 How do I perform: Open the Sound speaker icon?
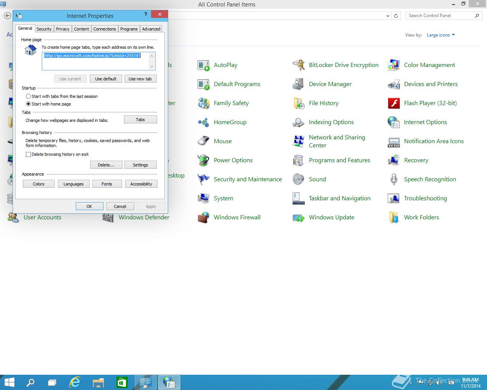click(x=299, y=179)
